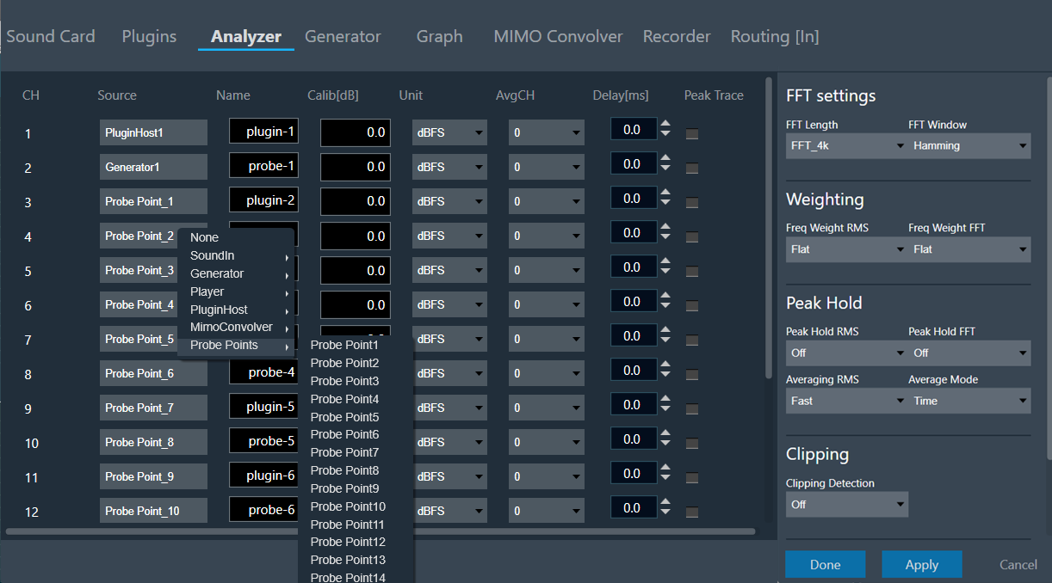Open the Plugins tab

pyautogui.click(x=149, y=36)
